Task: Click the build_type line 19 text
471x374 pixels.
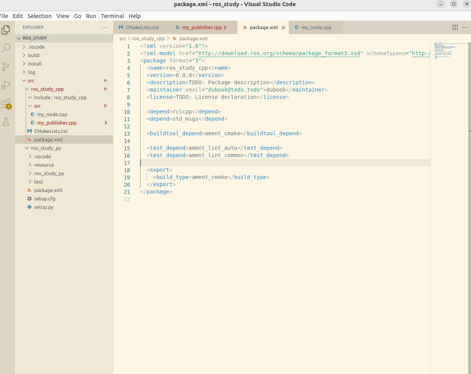Action: tap(211, 177)
